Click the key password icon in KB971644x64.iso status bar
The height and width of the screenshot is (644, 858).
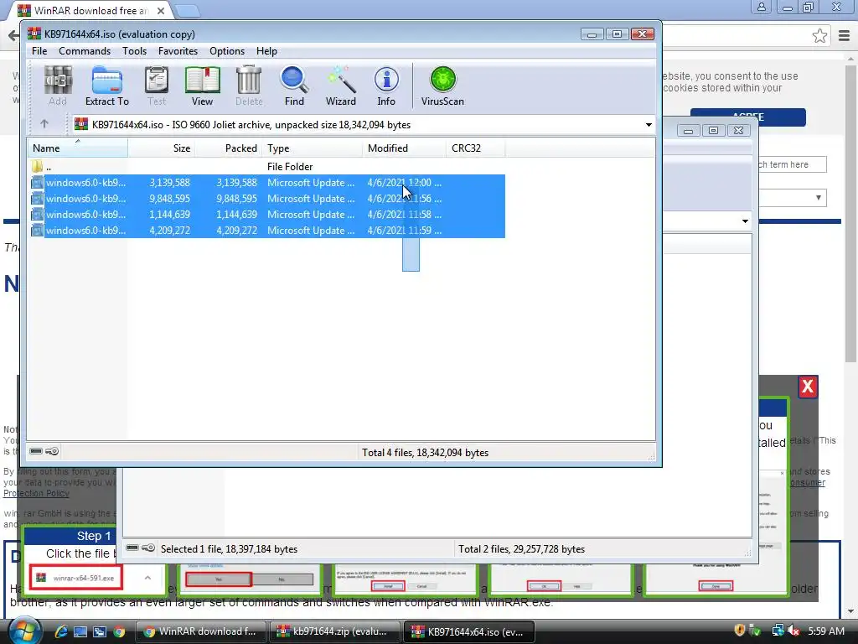pos(53,451)
